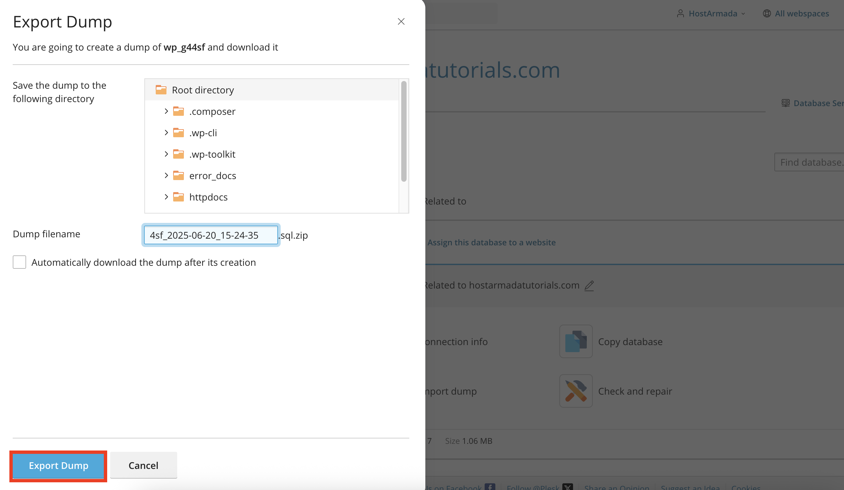The image size is (844, 490).
Task: Expand the error_docs folder chevron
Action: pyautogui.click(x=166, y=175)
